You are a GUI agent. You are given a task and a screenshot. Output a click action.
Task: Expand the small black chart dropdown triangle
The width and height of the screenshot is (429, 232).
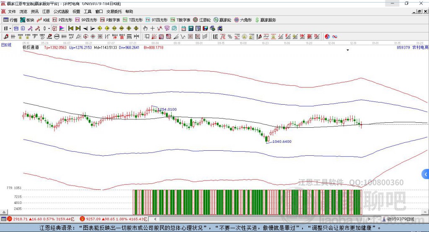pyautogui.click(x=348, y=50)
